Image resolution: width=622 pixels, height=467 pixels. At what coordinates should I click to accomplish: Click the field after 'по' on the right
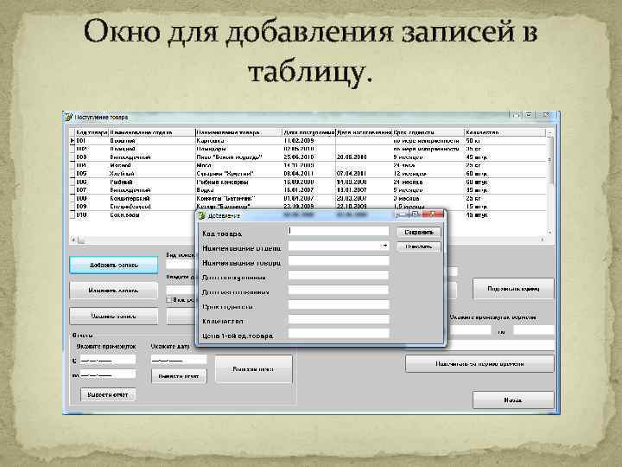click(534, 330)
